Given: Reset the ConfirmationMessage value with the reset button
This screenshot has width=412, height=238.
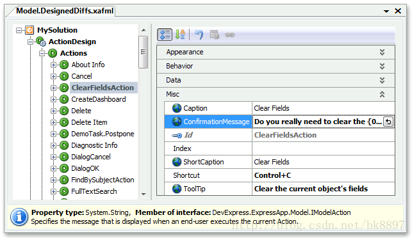Looking at the screenshot, I should (388, 122).
